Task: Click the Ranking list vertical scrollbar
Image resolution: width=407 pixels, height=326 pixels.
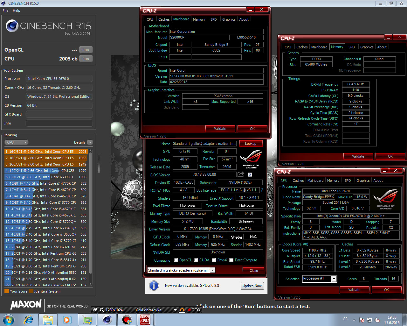Action: 91,216
